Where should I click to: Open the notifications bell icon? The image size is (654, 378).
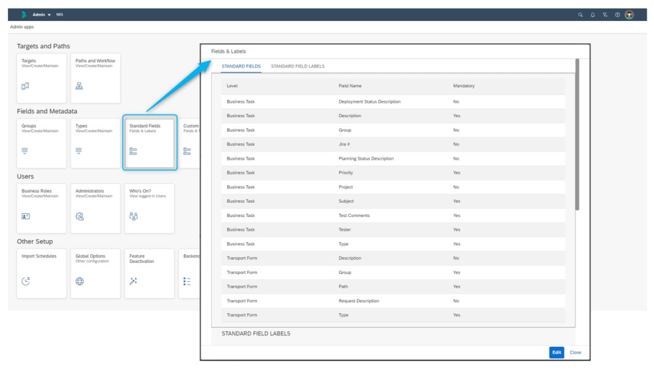click(x=593, y=14)
